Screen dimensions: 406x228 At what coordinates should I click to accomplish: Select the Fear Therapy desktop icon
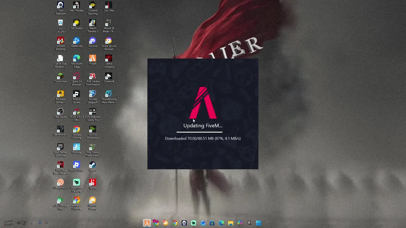click(x=76, y=7)
